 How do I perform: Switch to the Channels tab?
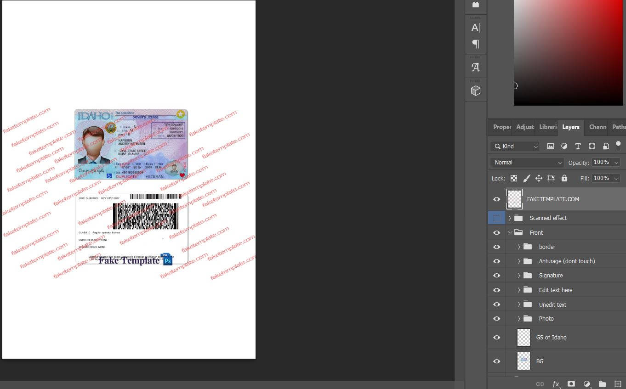point(598,127)
